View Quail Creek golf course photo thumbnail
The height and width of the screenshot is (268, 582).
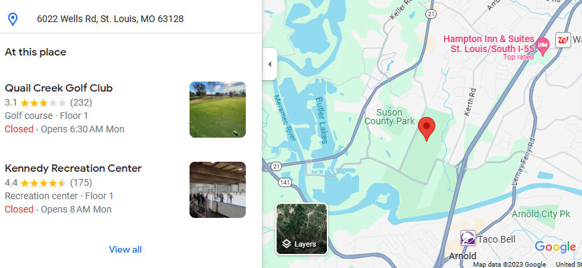pyautogui.click(x=218, y=110)
